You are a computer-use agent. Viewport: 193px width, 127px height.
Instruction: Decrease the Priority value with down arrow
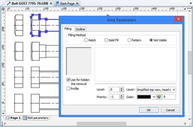pyautogui.click(x=121, y=98)
